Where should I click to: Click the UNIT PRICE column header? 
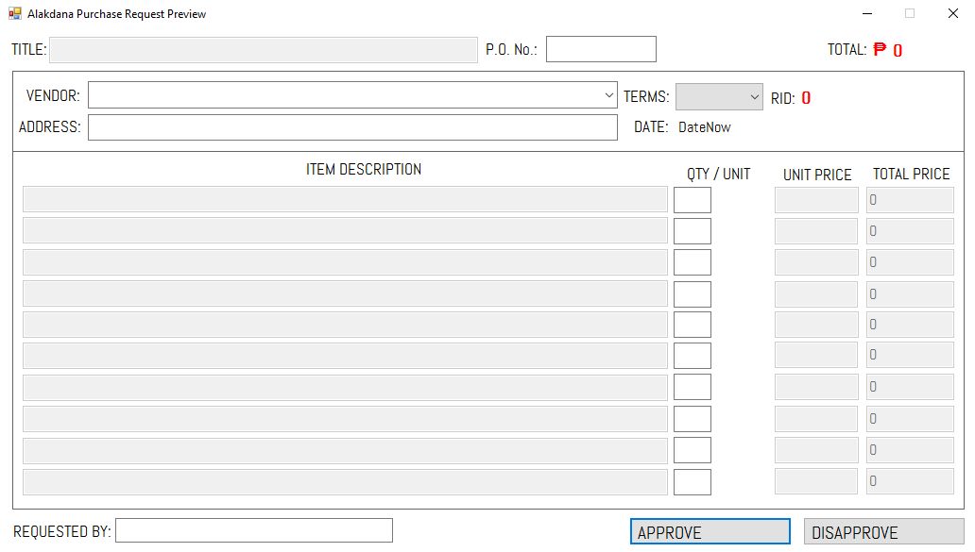pyautogui.click(x=817, y=176)
